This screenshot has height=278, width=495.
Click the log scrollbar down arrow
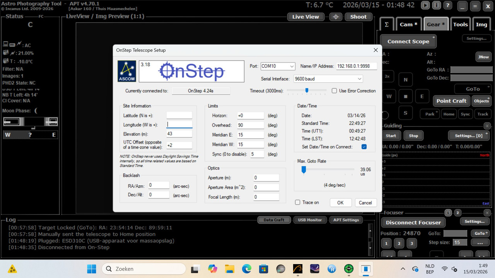click(370, 247)
